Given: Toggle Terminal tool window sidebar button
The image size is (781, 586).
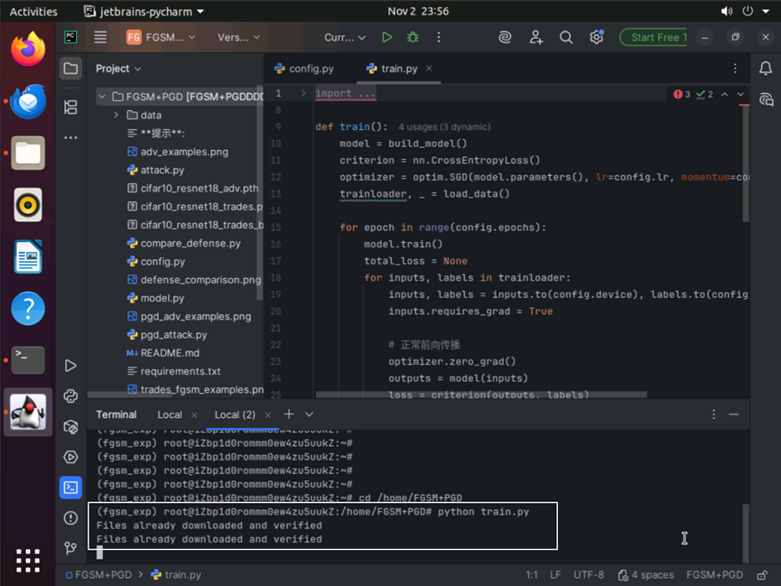Looking at the screenshot, I should click(x=70, y=488).
